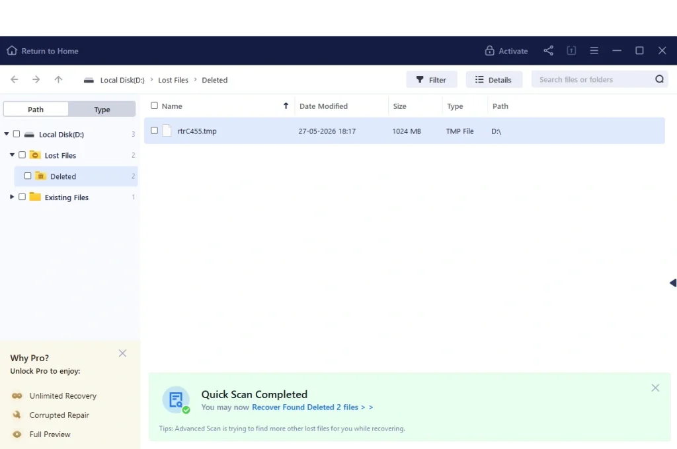677x449 pixels.
Task: Tick the rtrC455.tmp file checkbox
Action: 154,130
